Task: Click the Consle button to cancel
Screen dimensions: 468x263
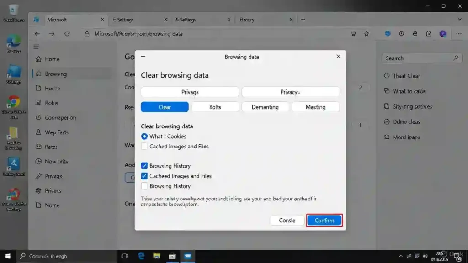Action: click(287, 220)
